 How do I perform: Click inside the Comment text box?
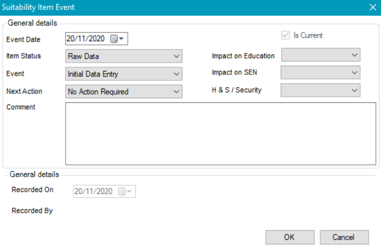pyautogui.click(x=220, y=133)
